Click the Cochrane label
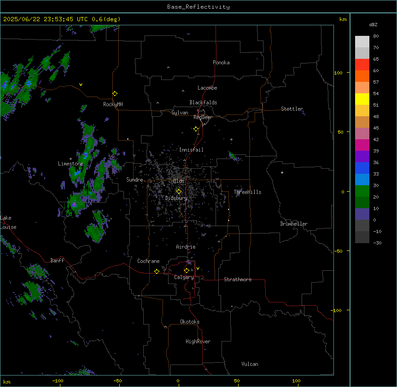The image size is (397, 387). tap(148, 261)
